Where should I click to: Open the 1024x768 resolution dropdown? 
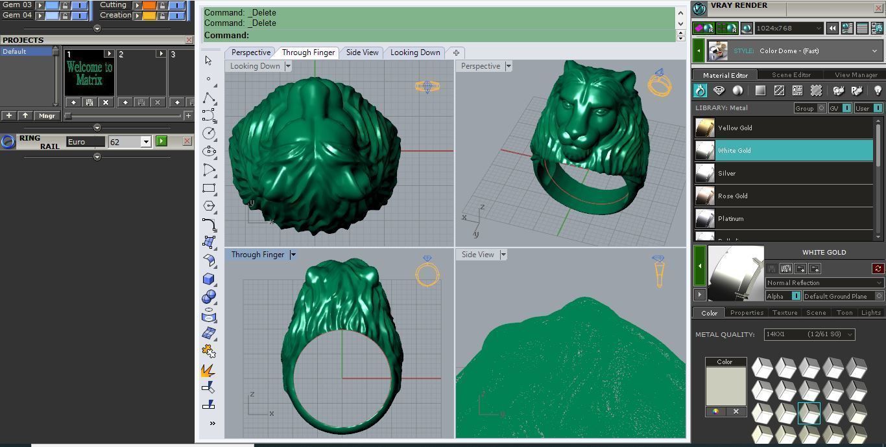pyautogui.click(x=819, y=28)
